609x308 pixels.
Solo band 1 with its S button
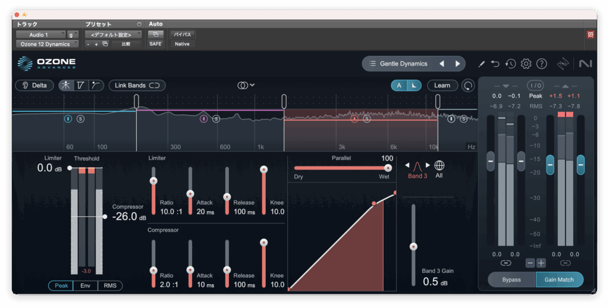(80, 119)
